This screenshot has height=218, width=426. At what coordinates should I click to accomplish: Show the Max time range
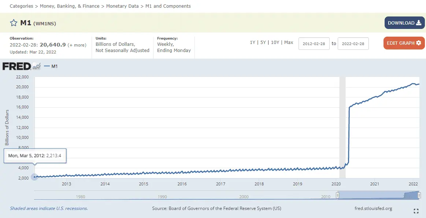pos(289,43)
